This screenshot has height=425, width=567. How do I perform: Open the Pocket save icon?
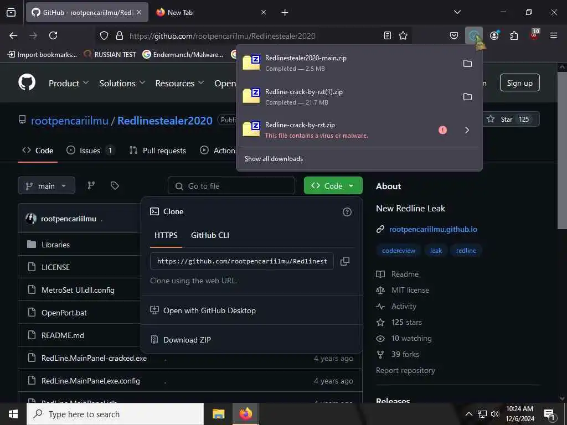454,35
